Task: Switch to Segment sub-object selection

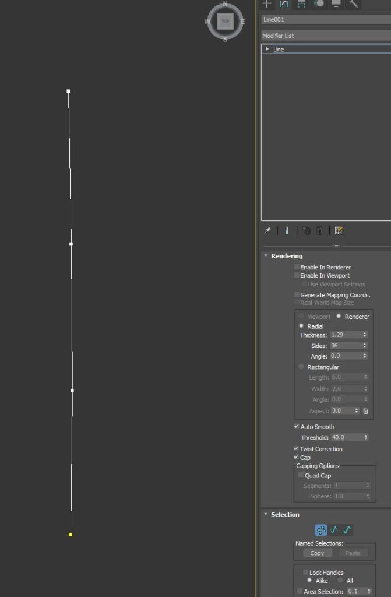Action: click(x=334, y=530)
